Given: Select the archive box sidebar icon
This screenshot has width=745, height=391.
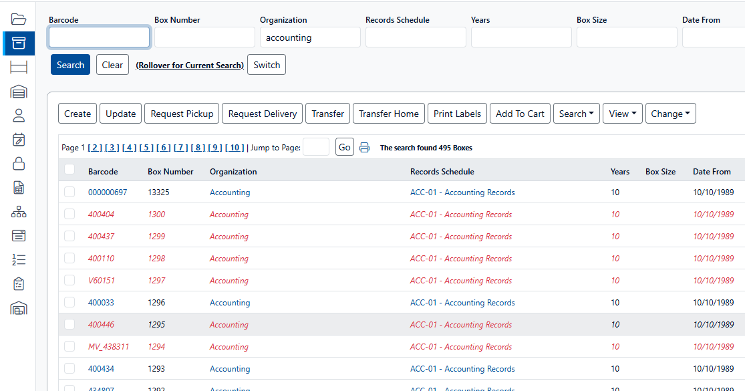Looking at the screenshot, I should coord(18,43).
